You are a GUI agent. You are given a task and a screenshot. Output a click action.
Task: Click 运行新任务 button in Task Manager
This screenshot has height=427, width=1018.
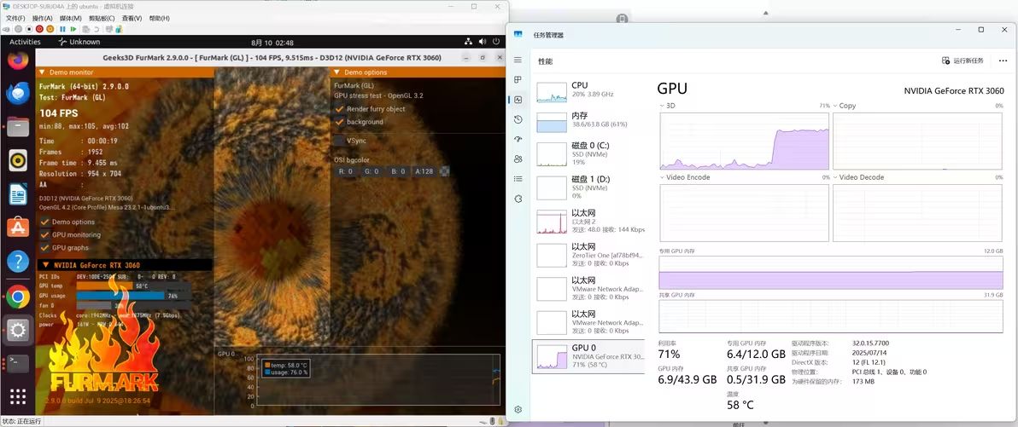click(962, 61)
